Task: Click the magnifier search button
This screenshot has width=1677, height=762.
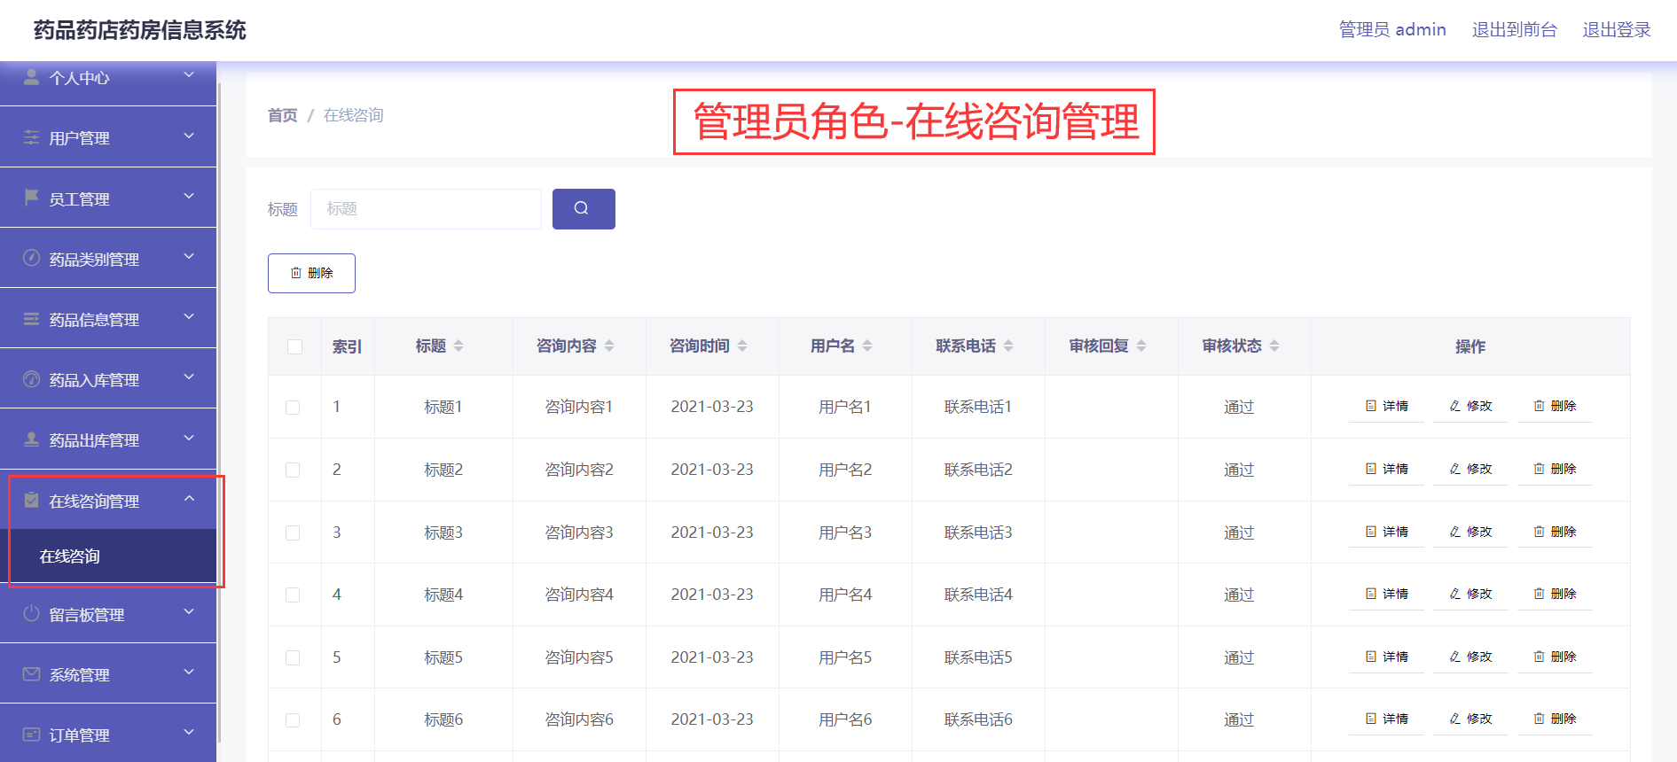Action: pos(584,209)
